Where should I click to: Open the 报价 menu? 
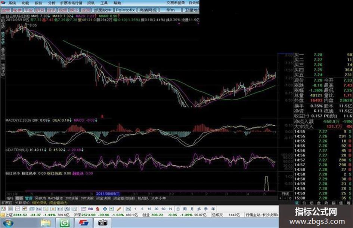[x=38, y=3]
